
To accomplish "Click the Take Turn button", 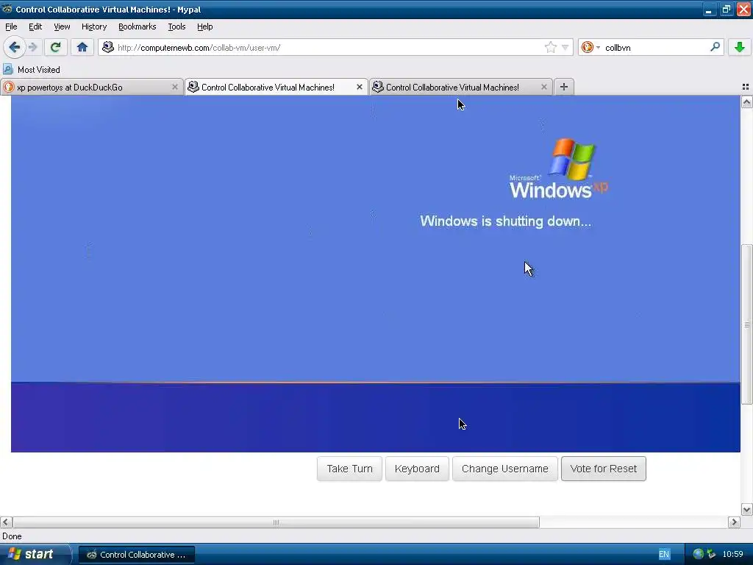I will [349, 469].
